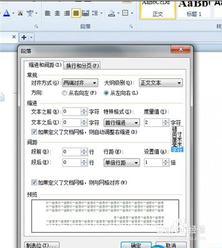Image resolution: width=222 pixels, height=248 pixels.
Task: Open 行距 dropdown showing 单倍行距
Action: click(122, 162)
